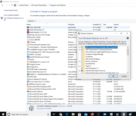Expand the Hyper-V tree node
Image resolution: width=136 pixels, height=116 pixels.
pos(80,66)
